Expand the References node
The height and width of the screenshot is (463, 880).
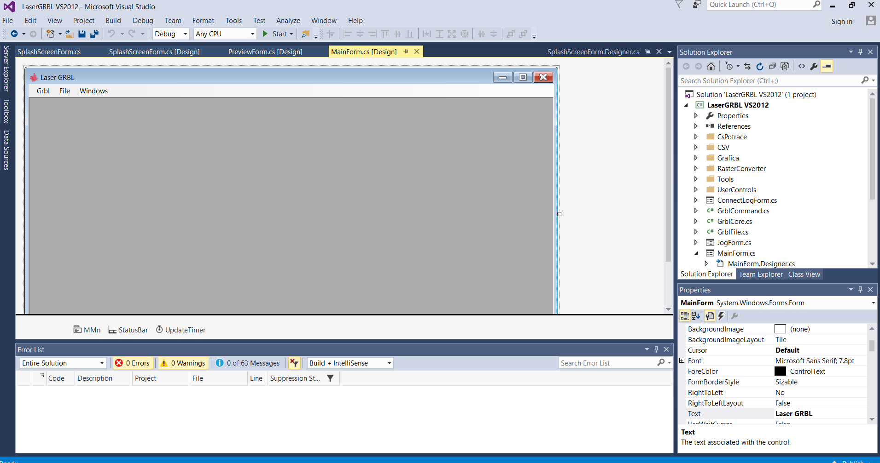click(x=696, y=126)
